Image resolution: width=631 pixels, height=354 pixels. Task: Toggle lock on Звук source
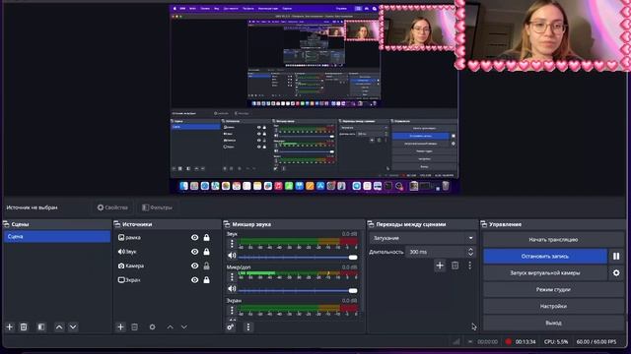coord(206,252)
